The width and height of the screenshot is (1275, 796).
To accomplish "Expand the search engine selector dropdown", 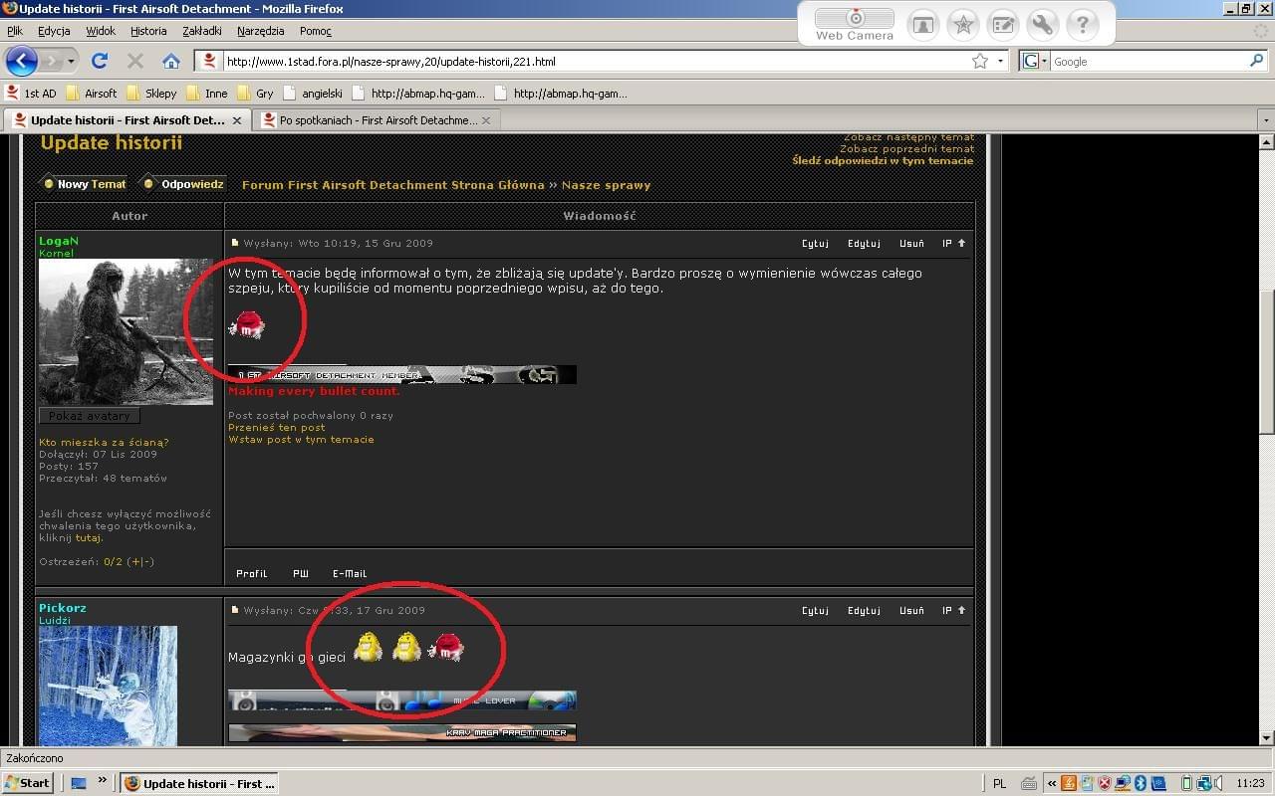I will click(x=1043, y=62).
